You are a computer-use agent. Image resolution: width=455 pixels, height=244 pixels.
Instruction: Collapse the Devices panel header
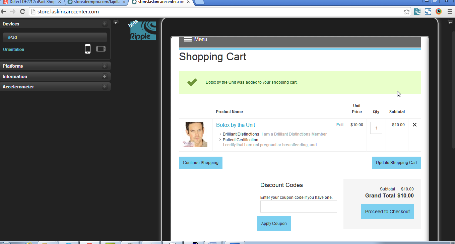(x=55, y=24)
